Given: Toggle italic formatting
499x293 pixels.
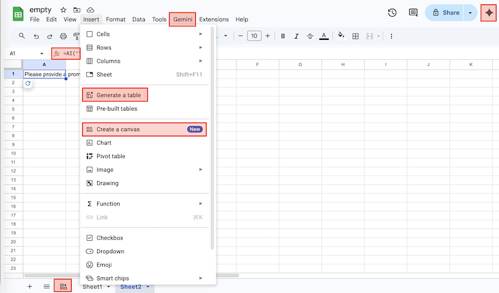Looking at the screenshot, I should point(296,36).
